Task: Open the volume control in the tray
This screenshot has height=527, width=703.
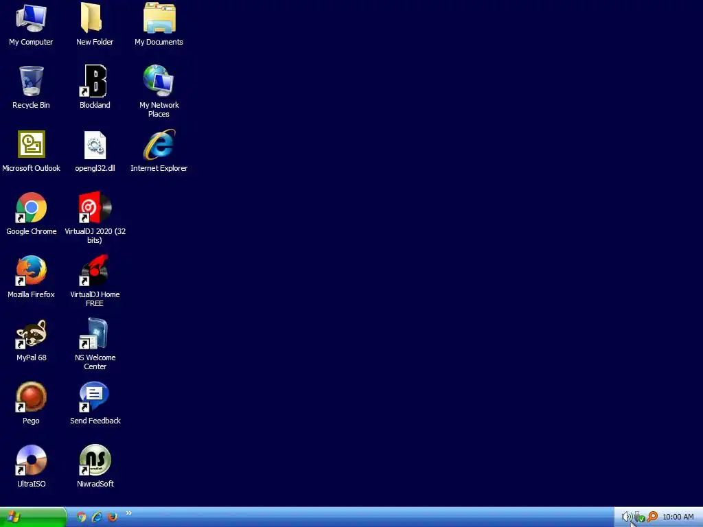Action: (626, 517)
